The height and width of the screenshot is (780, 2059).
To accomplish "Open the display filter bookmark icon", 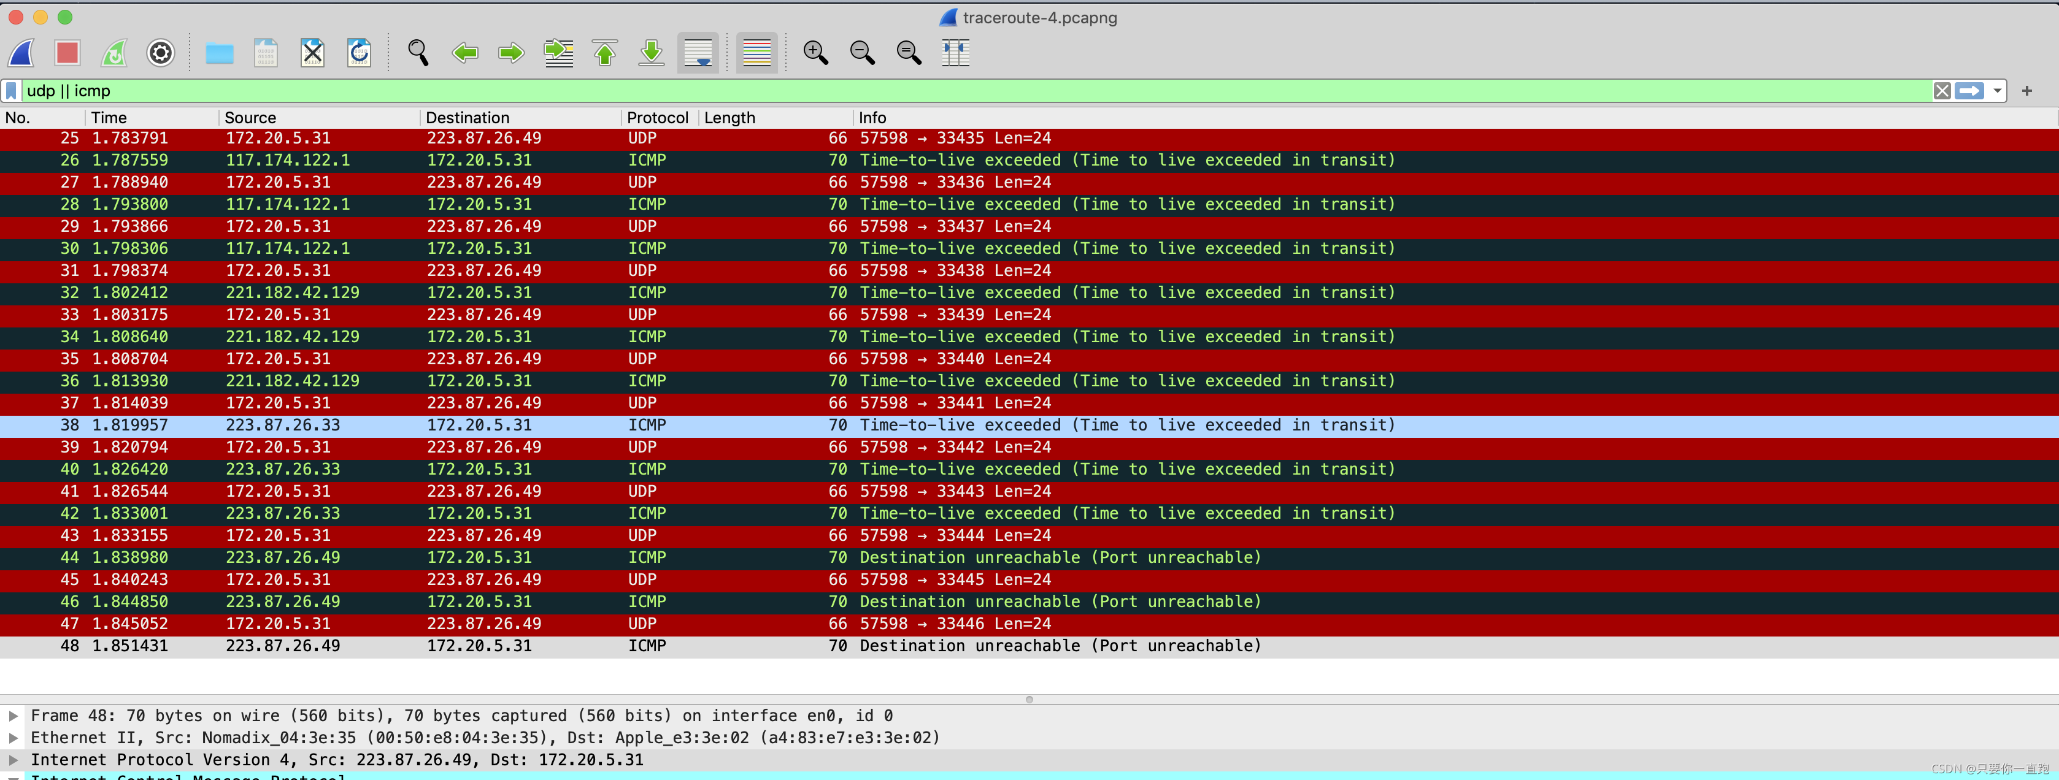I will (11, 91).
